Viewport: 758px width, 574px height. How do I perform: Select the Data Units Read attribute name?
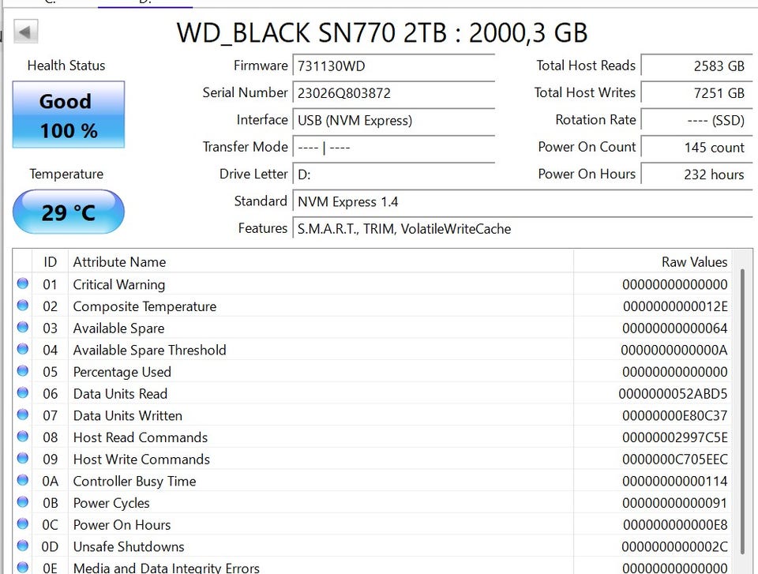tap(120, 394)
